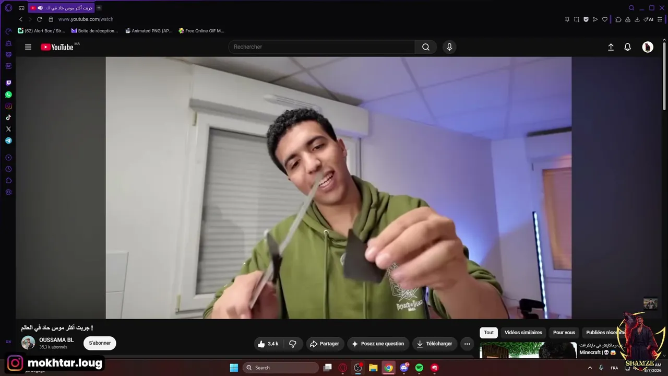Screen dimensions: 668x376
Task: Open Spotify from the taskbar
Action: [x=419, y=368]
